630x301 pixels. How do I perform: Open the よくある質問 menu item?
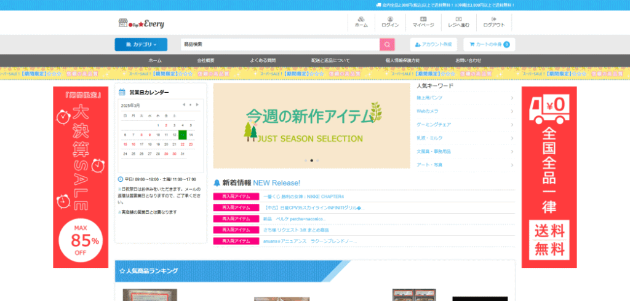pyautogui.click(x=263, y=60)
